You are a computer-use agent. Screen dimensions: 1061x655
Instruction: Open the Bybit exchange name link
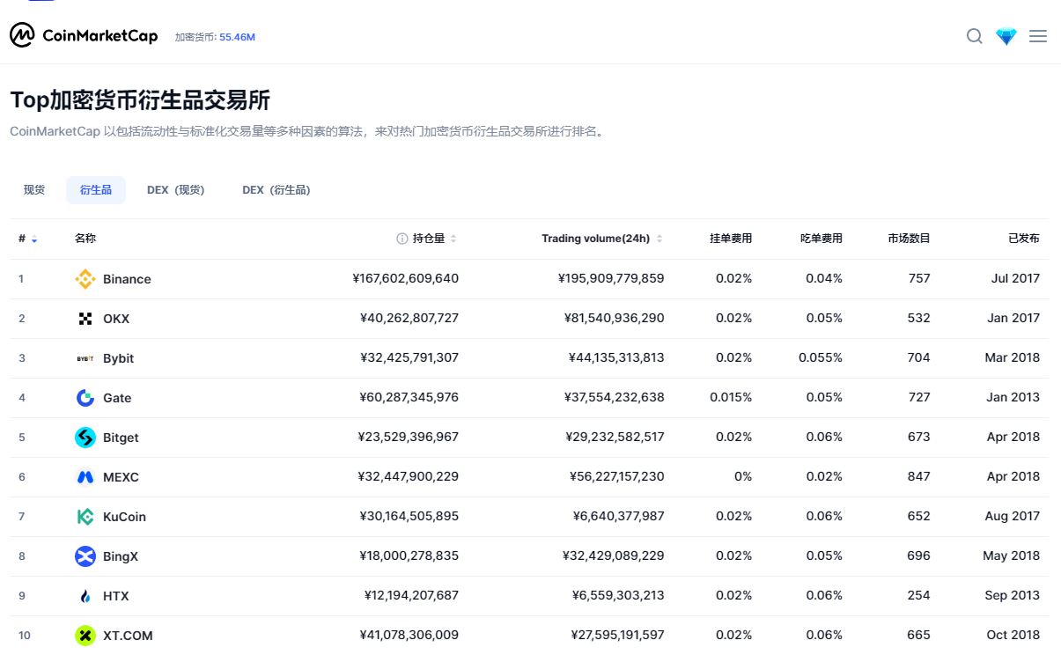[x=119, y=358]
